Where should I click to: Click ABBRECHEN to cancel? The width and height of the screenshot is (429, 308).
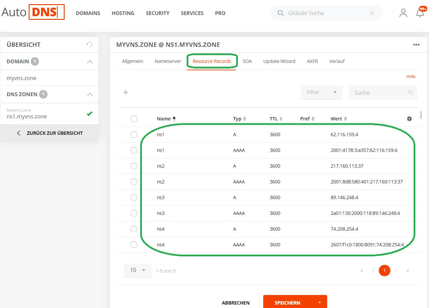(236, 303)
